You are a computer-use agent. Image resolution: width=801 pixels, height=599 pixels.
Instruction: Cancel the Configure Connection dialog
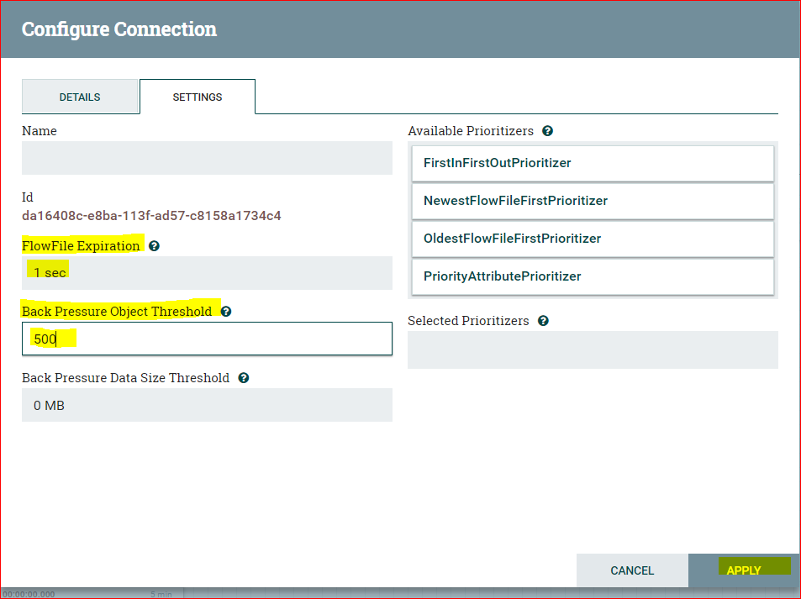(x=632, y=570)
